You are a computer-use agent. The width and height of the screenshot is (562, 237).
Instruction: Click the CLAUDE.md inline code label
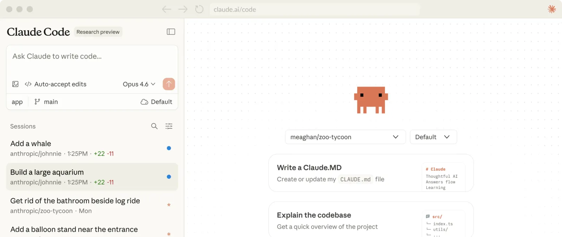[x=355, y=180]
